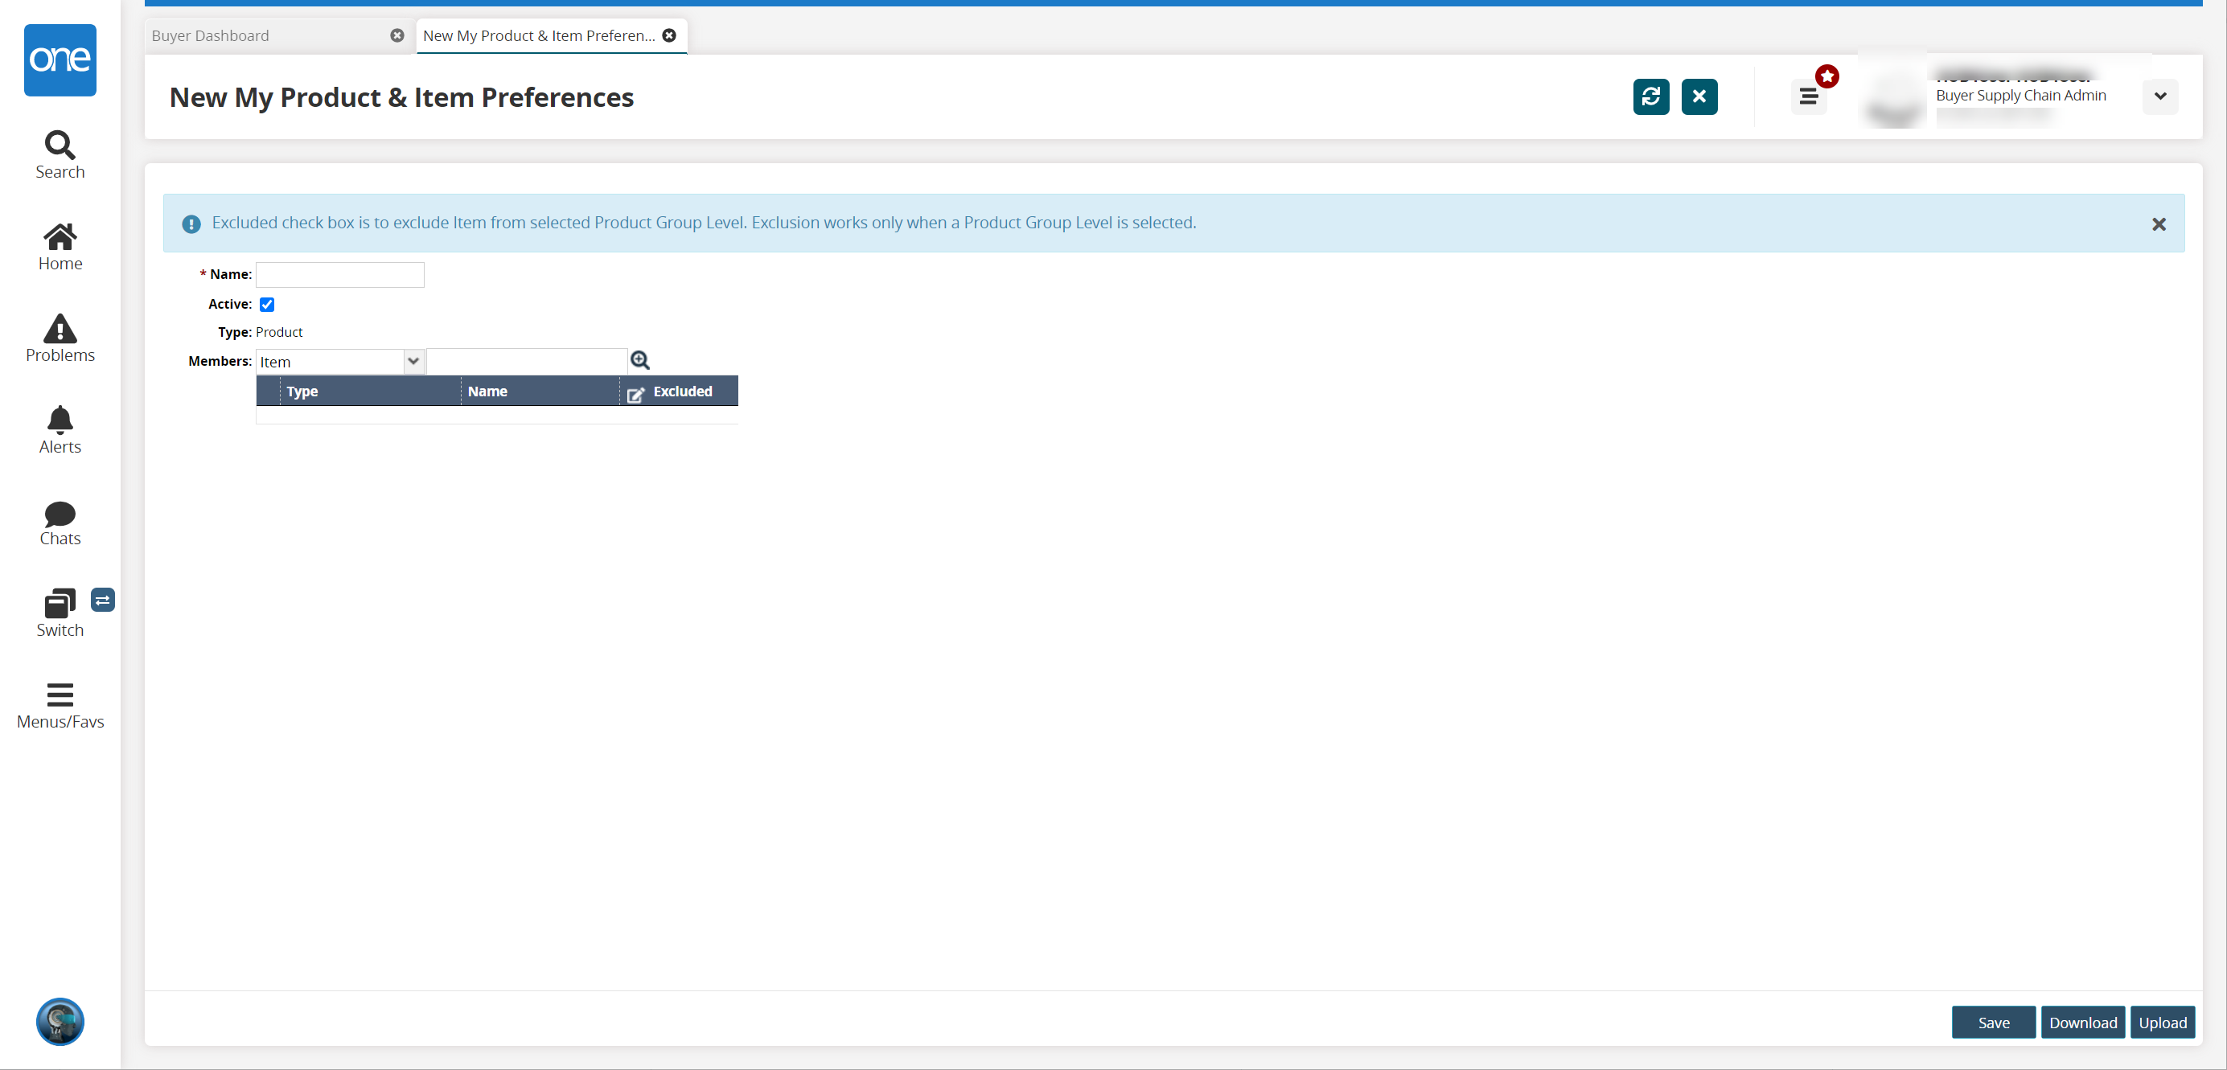Click the refresh icon in header
2227x1070 pixels.
1650,96
